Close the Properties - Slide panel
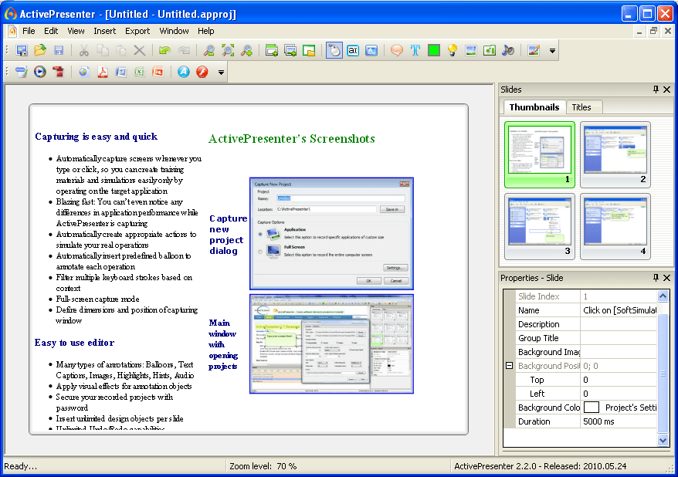678x477 pixels. pos(666,278)
